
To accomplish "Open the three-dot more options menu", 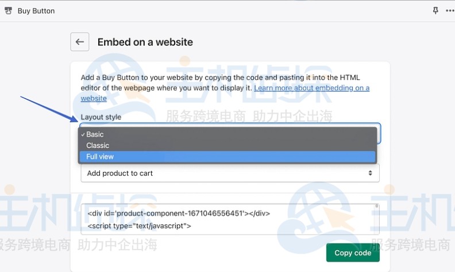I will (449, 11).
